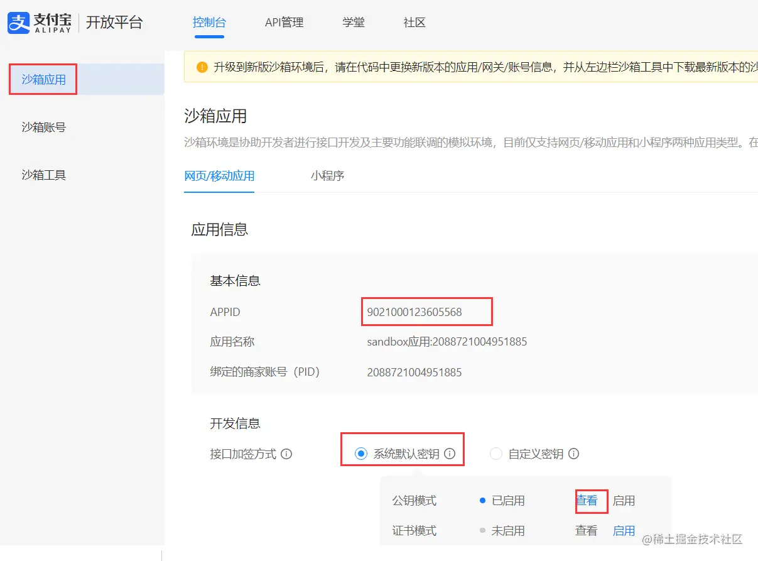Viewport: 758px width, 561px height.
Task: Click the orange warning icon in notice banner
Action: (202, 67)
